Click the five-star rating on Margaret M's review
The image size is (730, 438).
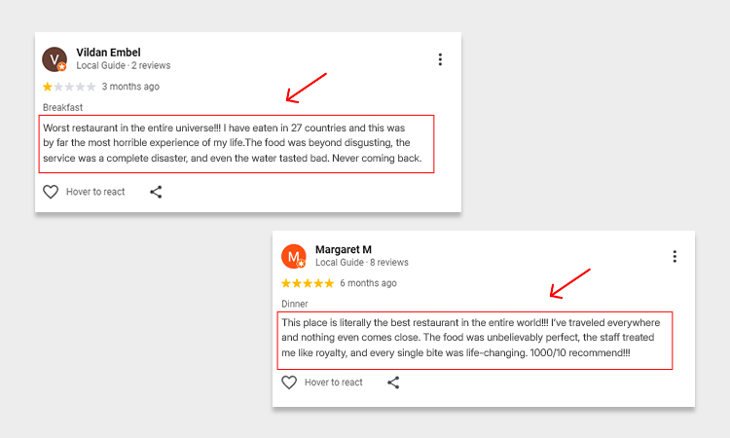pos(308,283)
